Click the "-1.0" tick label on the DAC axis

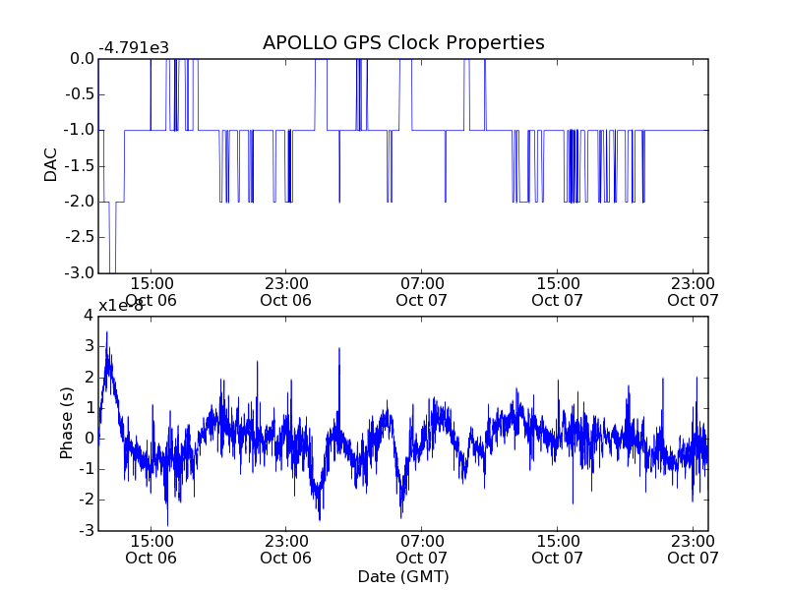click(x=80, y=130)
